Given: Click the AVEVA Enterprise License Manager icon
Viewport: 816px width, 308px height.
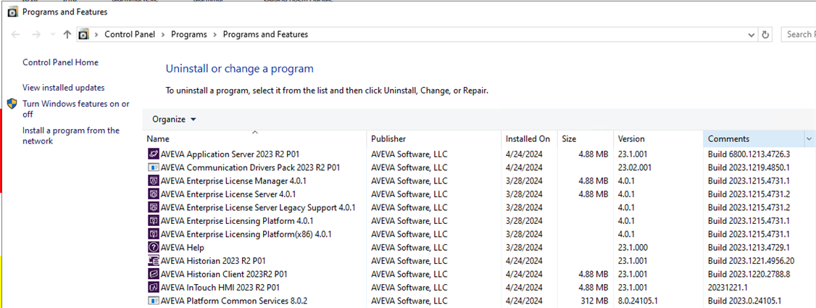Looking at the screenshot, I should 153,181.
